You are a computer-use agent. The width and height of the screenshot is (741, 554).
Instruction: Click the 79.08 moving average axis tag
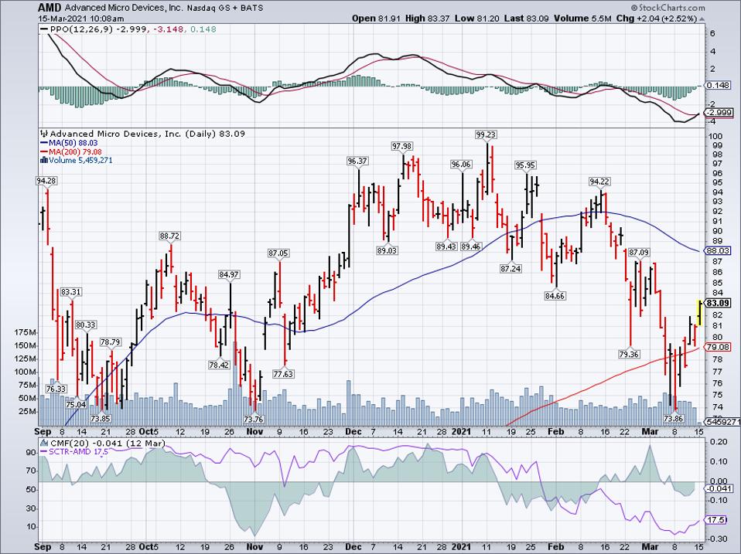717,347
